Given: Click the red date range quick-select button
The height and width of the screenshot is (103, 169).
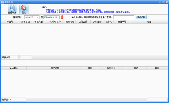Looking at the screenshot, I should pyautogui.click(x=62, y=17).
